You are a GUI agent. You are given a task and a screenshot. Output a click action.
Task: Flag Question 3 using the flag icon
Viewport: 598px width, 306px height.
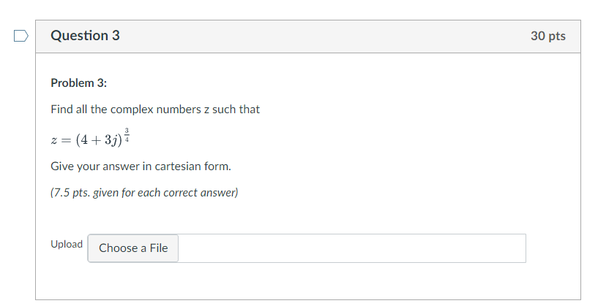coord(21,36)
